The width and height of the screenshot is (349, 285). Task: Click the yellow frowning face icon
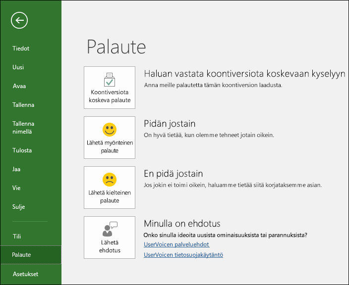(110, 180)
